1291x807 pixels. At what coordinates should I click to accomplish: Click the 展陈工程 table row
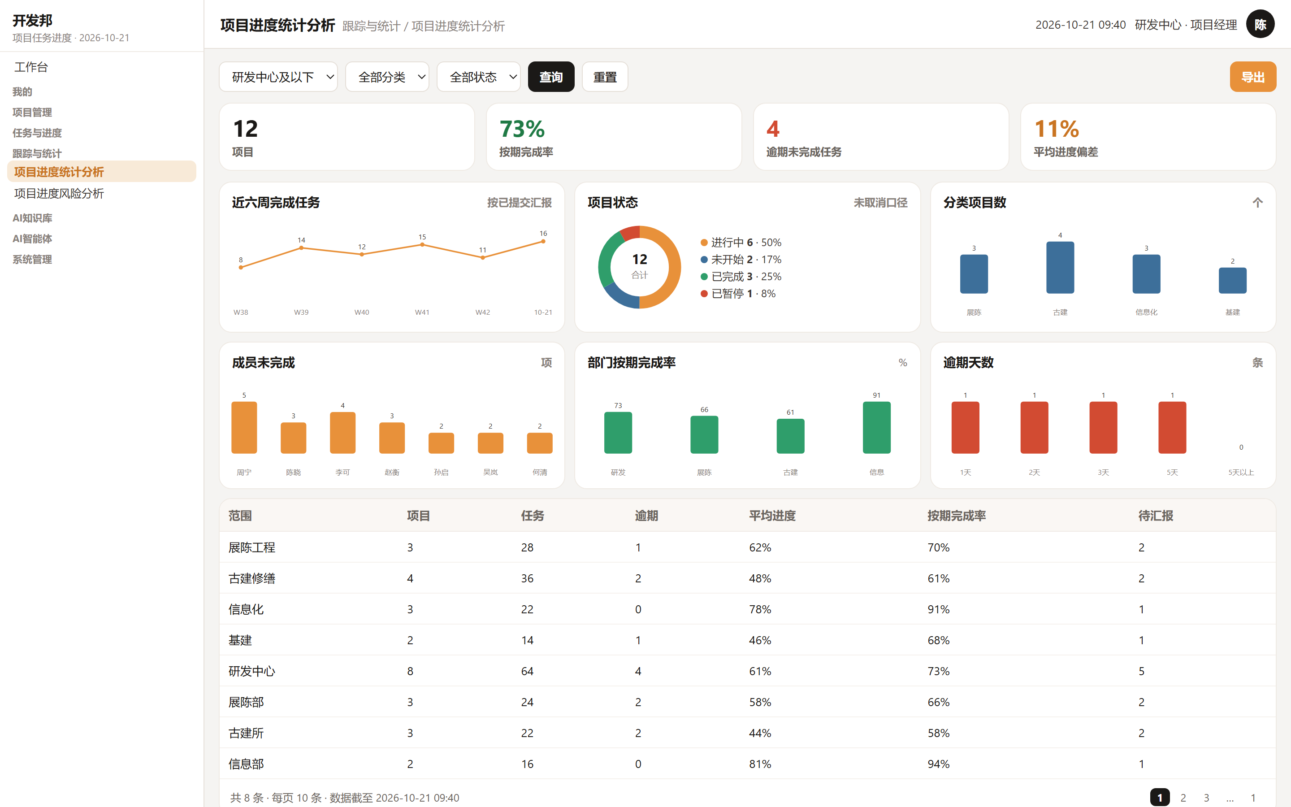pos(747,547)
